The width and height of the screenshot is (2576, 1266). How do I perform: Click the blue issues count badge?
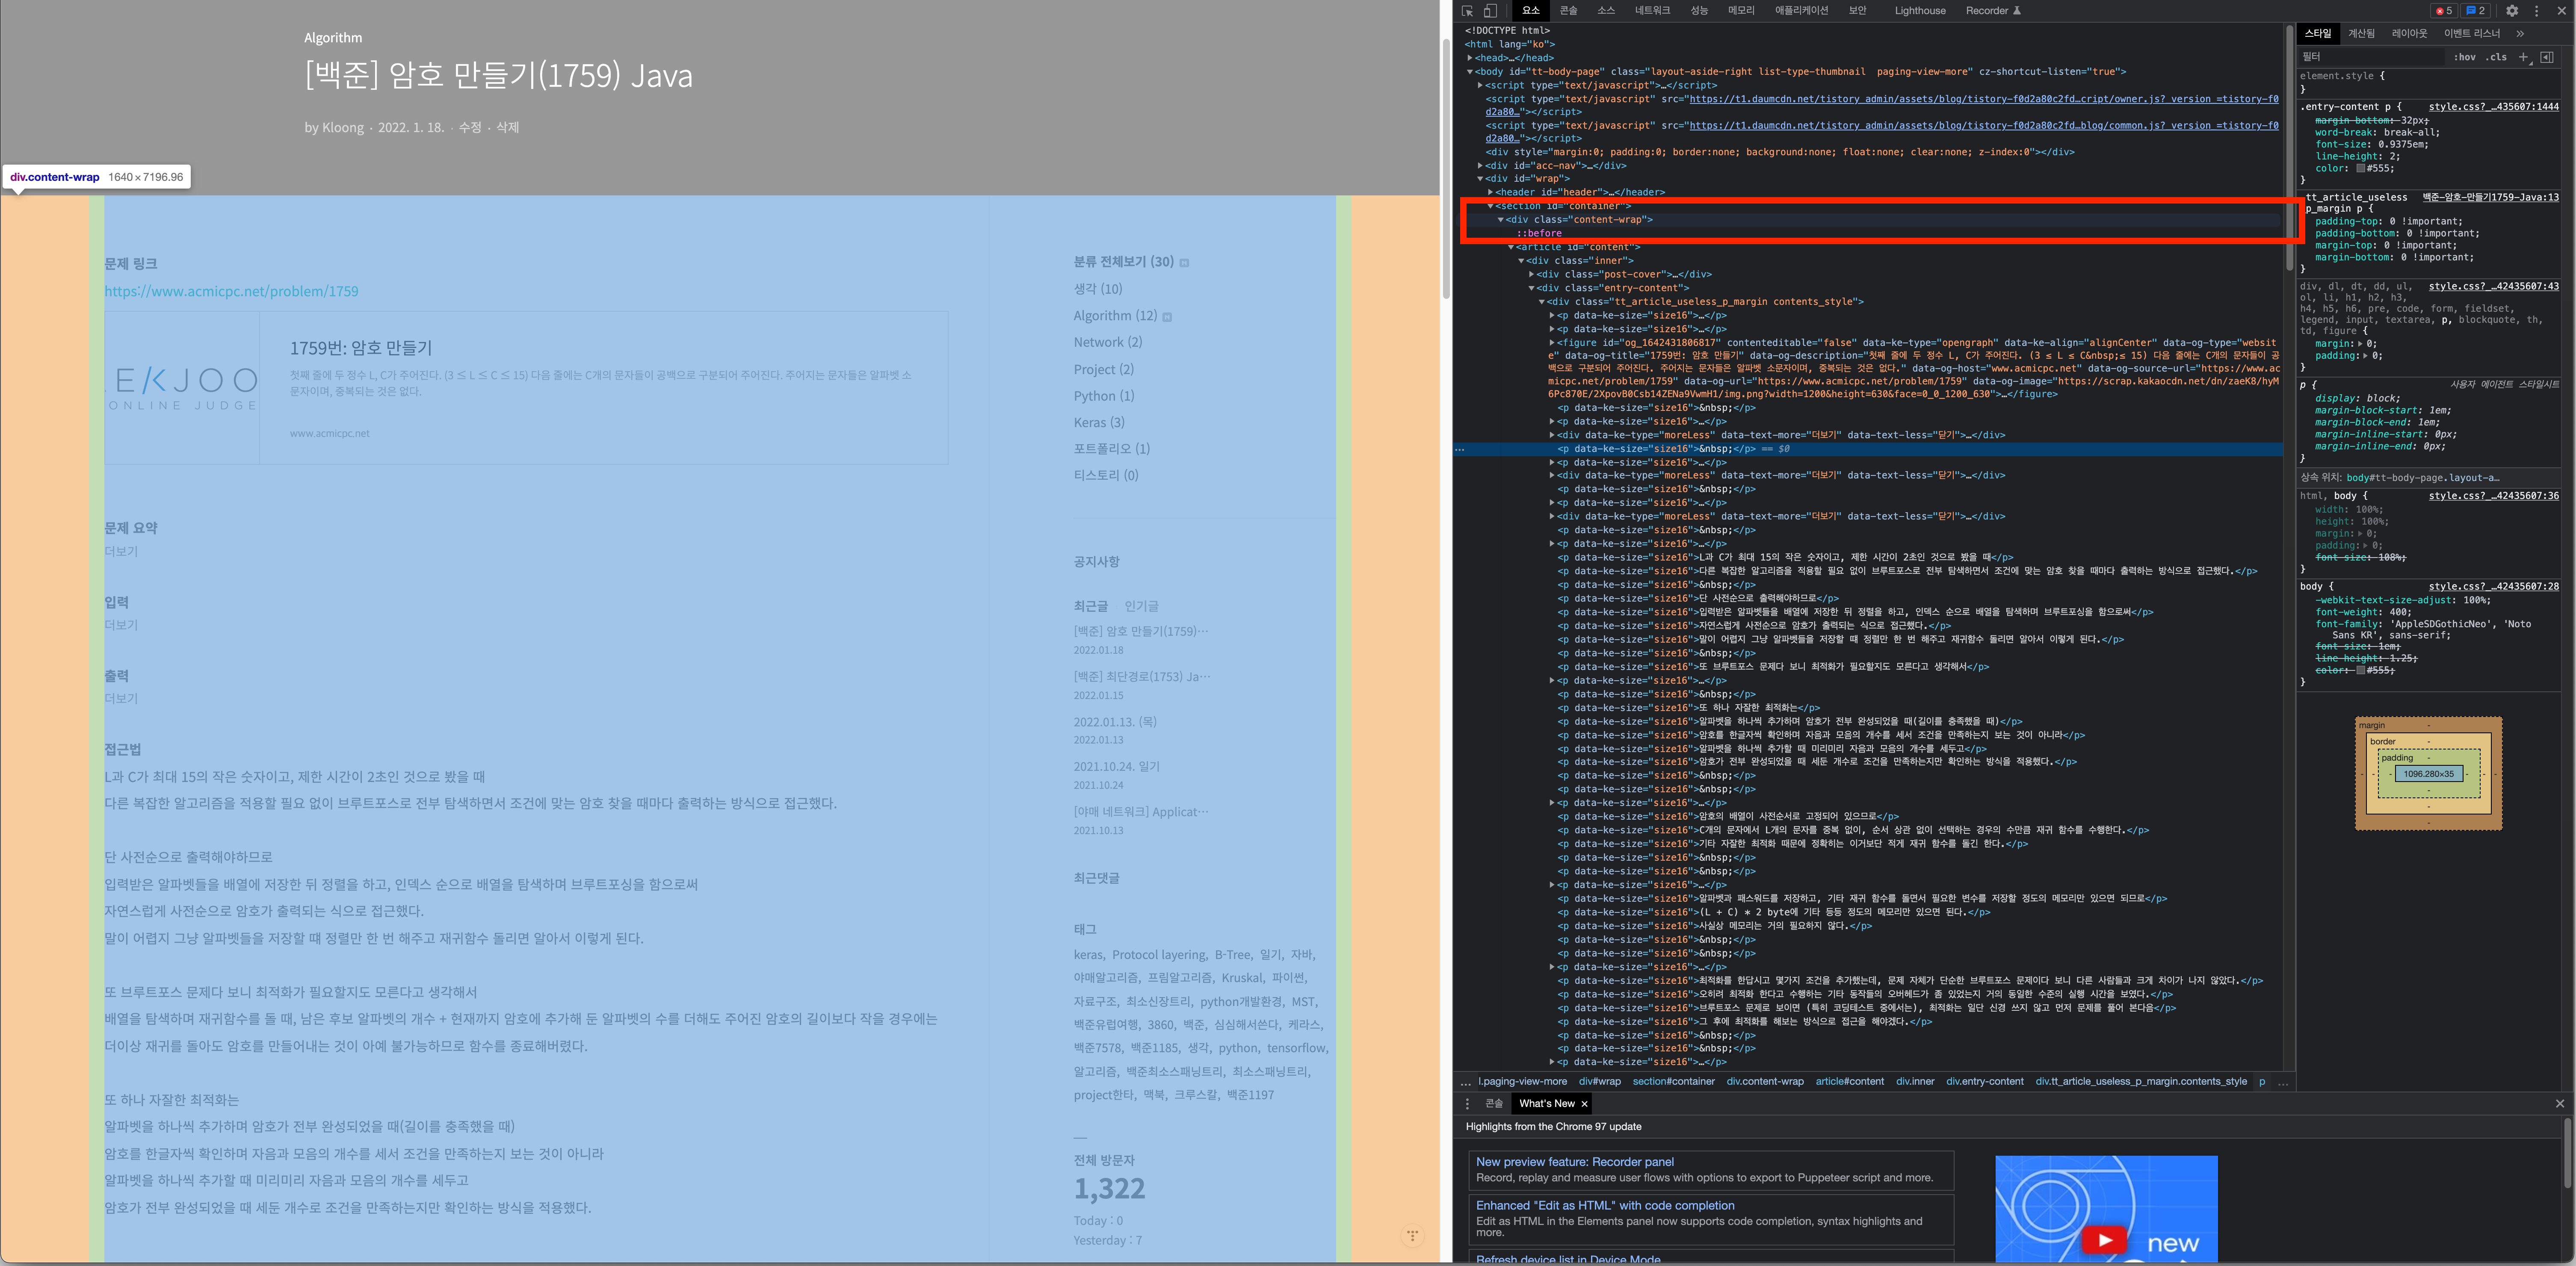[x=2475, y=11]
